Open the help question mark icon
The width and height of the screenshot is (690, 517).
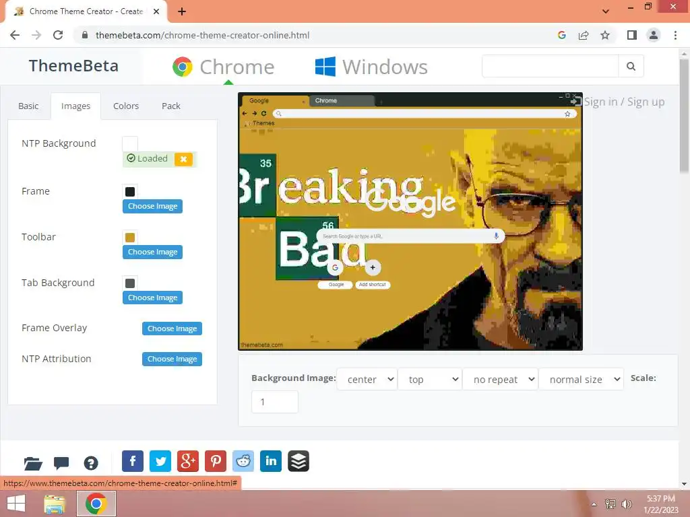pos(91,463)
